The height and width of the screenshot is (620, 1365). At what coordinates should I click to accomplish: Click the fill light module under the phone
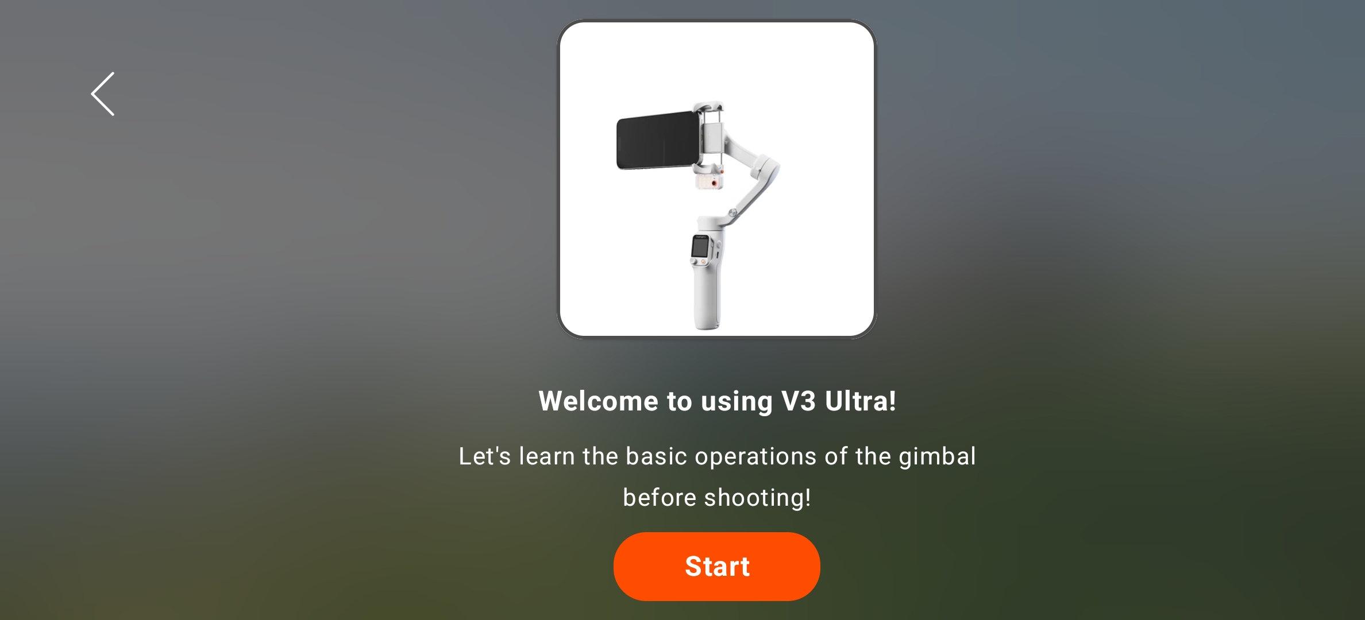[709, 181]
